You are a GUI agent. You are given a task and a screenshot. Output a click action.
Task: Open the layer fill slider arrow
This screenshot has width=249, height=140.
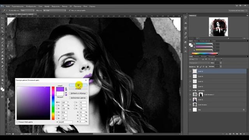pyautogui.click(x=221, y=66)
